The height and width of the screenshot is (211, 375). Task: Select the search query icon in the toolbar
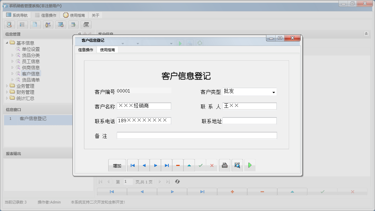coord(9,25)
